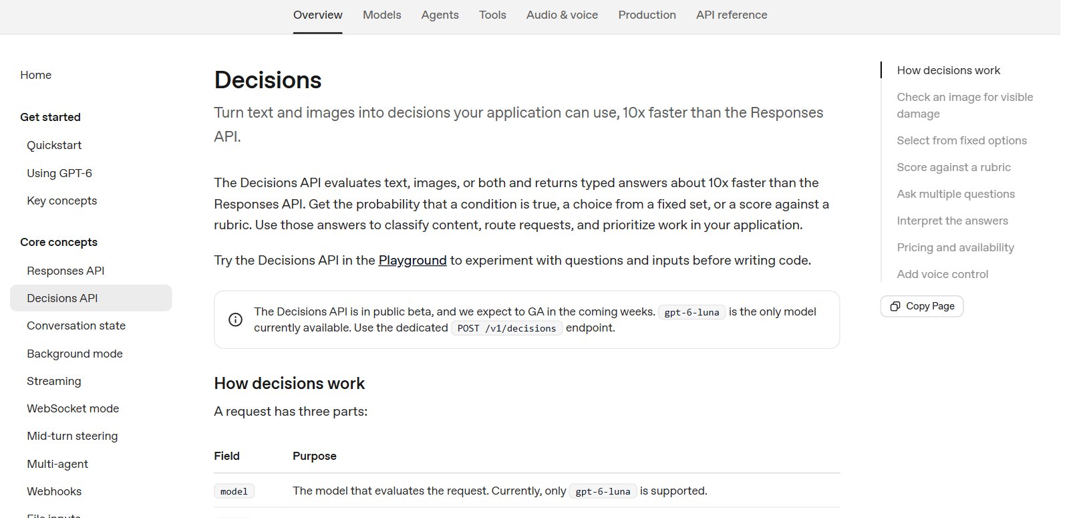Image resolution: width=1069 pixels, height=518 pixels.
Task: Click the POST /v1/decisions code snippet
Action: [506, 328]
